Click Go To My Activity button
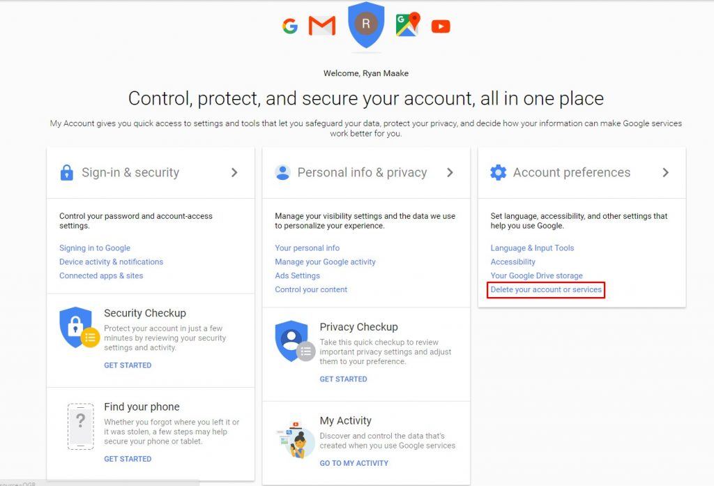 click(354, 463)
